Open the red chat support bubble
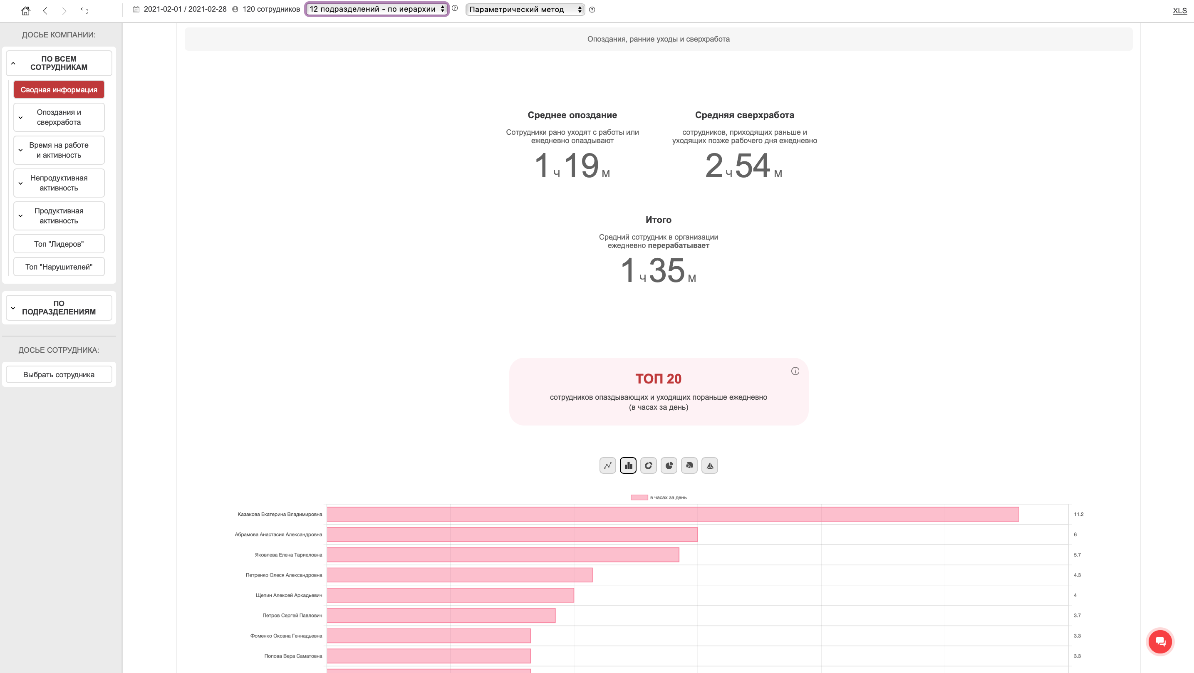 tap(1160, 641)
